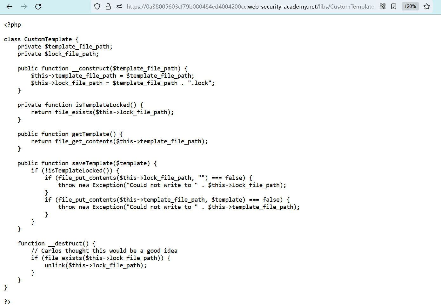Click the throw Exception line for lock_file_path
Image resolution: width=441 pixels, height=306 pixels.
(172, 185)
